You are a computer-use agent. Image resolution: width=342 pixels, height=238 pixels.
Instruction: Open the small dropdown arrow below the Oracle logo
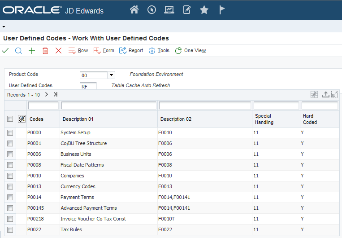pyautogui.click(x=4, y=27)
